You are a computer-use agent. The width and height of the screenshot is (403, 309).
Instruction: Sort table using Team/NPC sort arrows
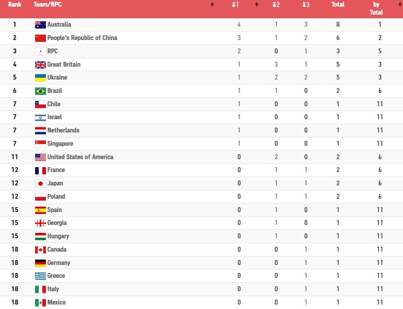coord(212,4)
